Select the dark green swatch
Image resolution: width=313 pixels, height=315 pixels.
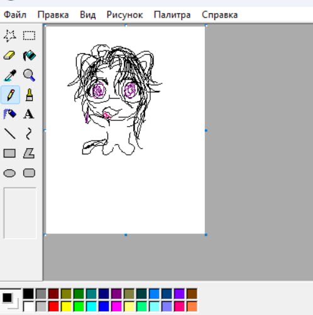[79, 294]
